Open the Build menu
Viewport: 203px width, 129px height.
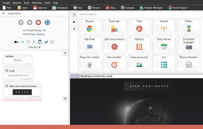[x=26, y=3]
